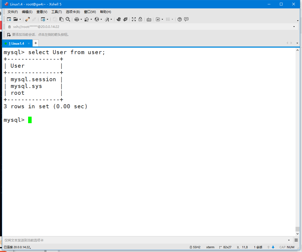Expand the Open folder dropdown arrow
The width and height of the screenshot is (302, 252).
tap(20, 19)
